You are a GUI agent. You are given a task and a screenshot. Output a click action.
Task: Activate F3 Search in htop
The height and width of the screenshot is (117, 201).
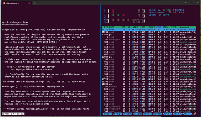click(127, 114)
